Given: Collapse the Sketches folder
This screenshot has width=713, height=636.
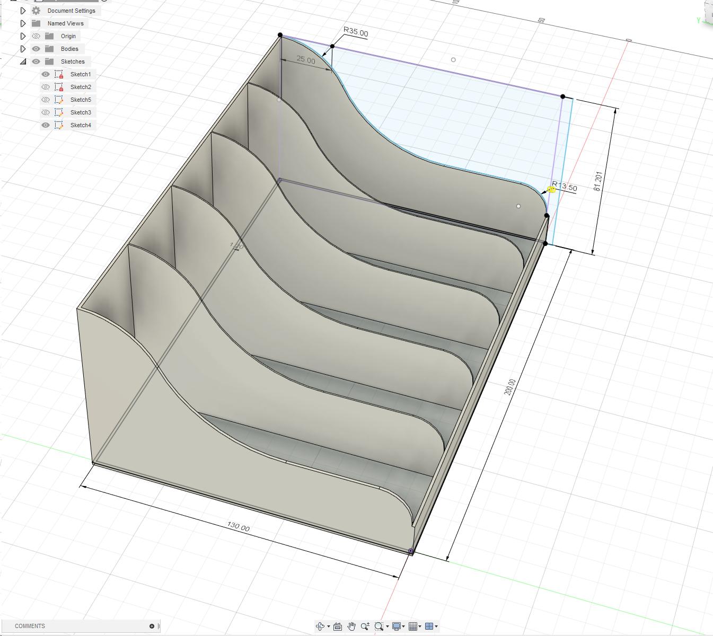Looking at the screenshot, I should tap(23, 61).
